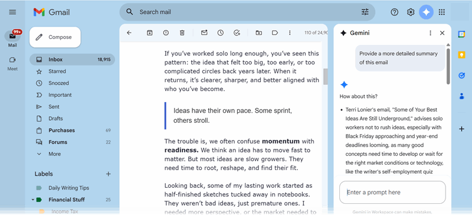Click the email body scrollbar thumb
This screenshot has width=472, height=215.
(x=325, y=77)
